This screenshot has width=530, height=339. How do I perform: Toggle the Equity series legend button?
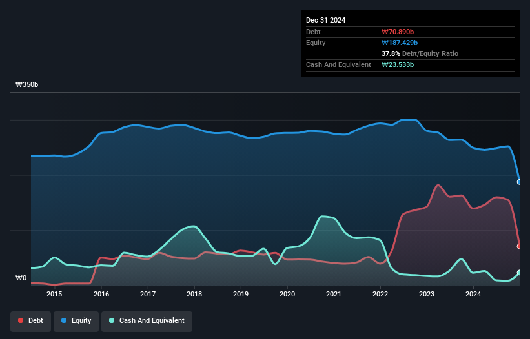point(76,321)
